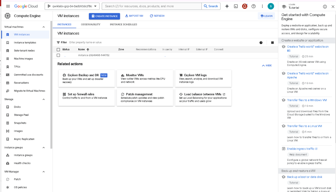Click the Storage Pool sidebar icon
Viewport: 336px width, 192px height.
point(8,115)
